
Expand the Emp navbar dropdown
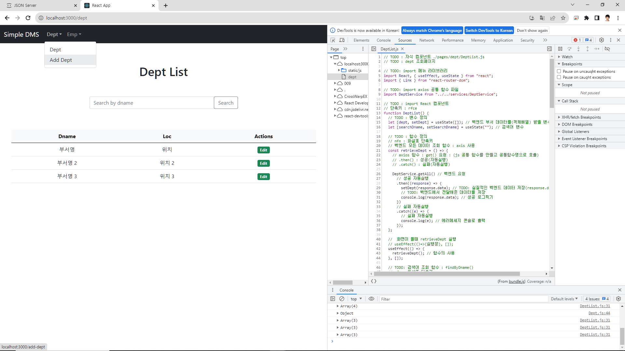(x=74, y=34)
